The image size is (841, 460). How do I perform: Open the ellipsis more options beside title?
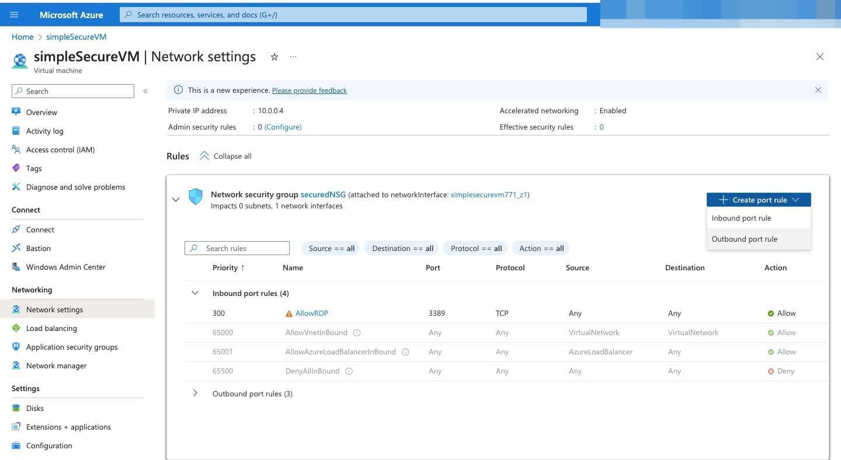coord(293,57)
